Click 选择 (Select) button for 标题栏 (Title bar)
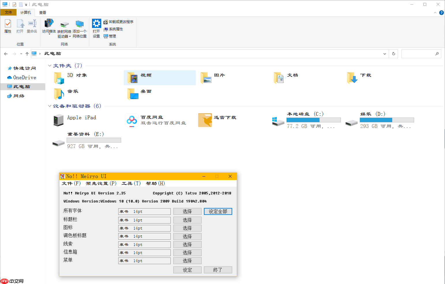 coord(187,220)
